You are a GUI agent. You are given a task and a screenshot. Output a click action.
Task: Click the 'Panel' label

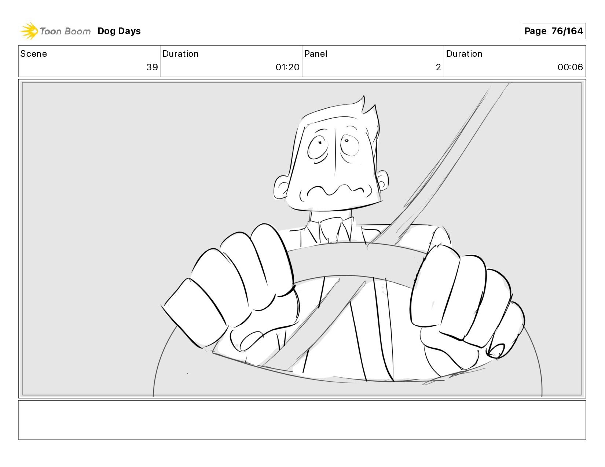tap(316, 54)
